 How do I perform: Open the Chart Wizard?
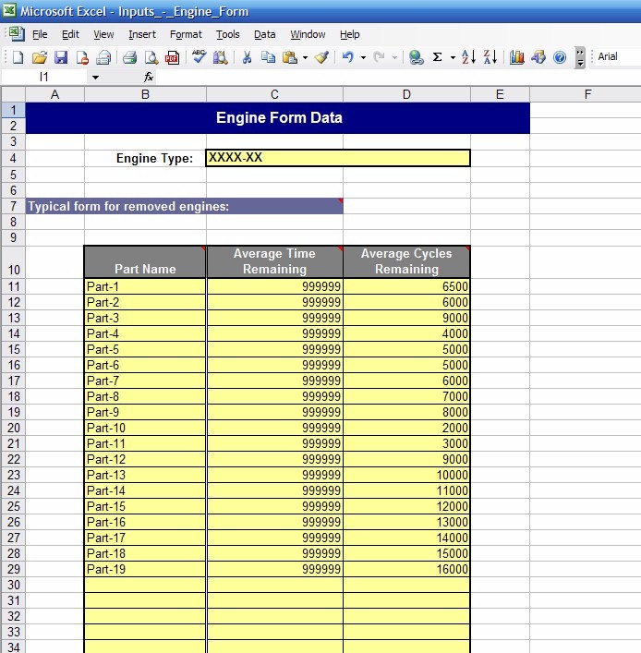tap(516, 57)
